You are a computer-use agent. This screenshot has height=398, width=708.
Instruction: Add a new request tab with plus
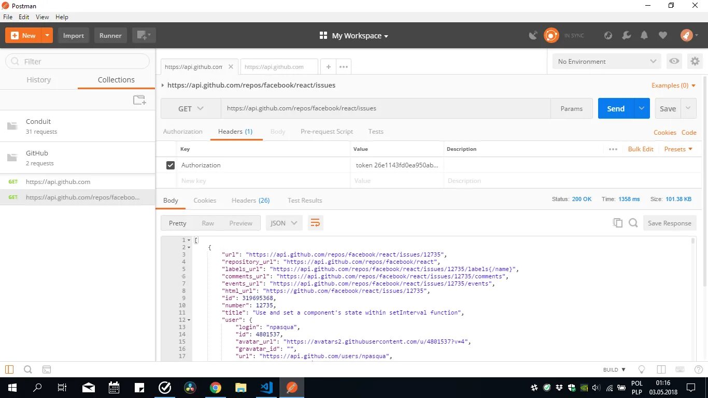pyautogui.click(x=328, y=67)
